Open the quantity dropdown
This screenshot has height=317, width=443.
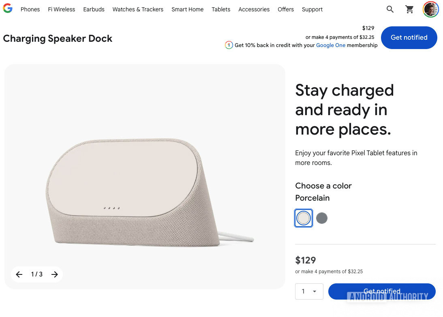point(309,291)
